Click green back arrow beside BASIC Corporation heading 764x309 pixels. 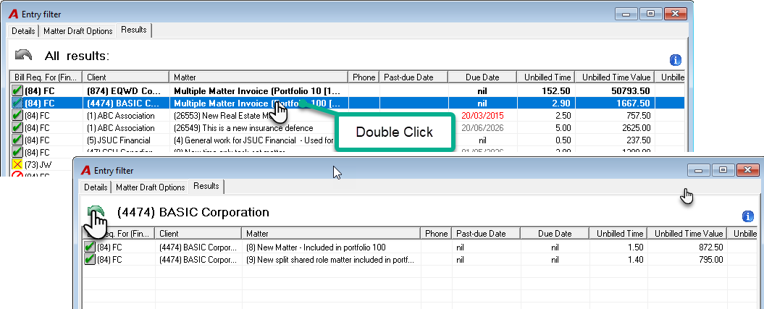click(x=96, y=212)
